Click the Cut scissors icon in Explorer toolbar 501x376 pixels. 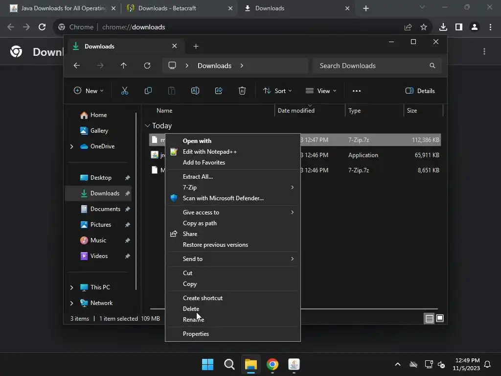point(125,91)
